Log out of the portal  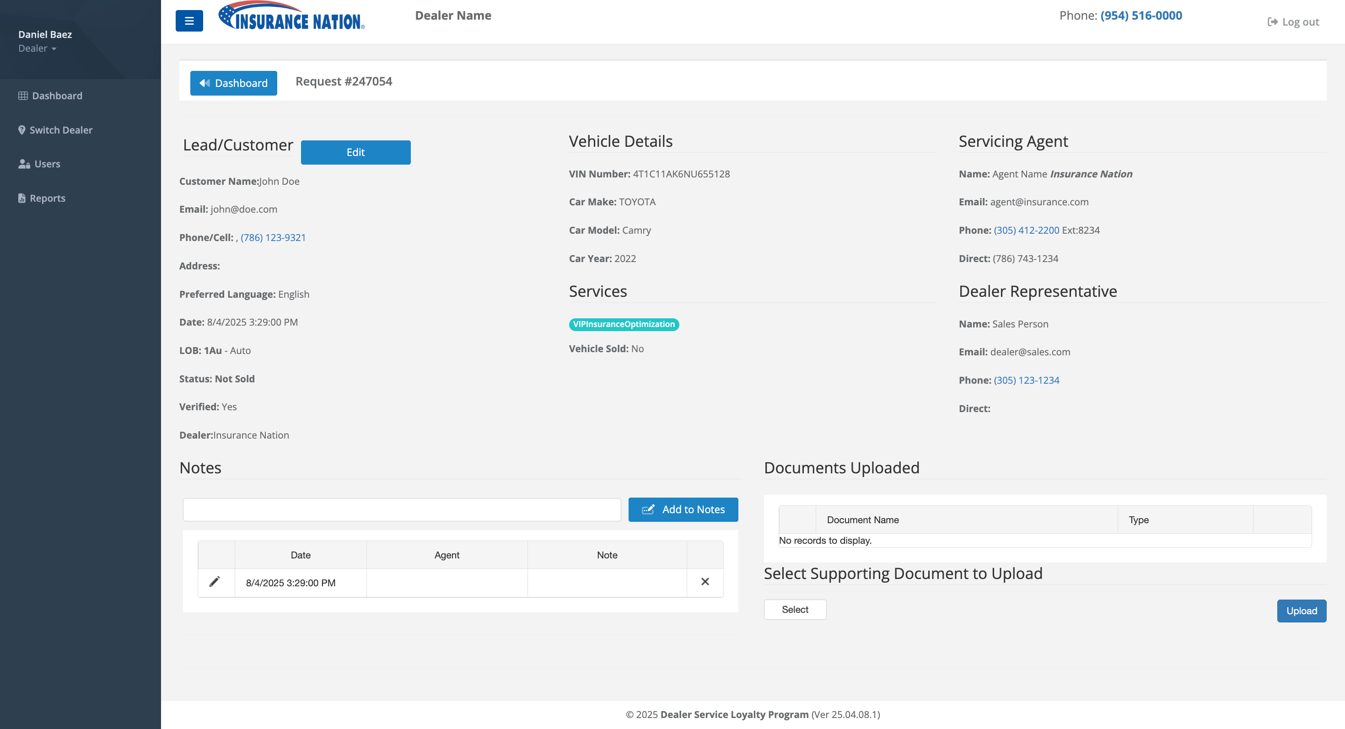pyautogui.click(x=1293, y=22)
